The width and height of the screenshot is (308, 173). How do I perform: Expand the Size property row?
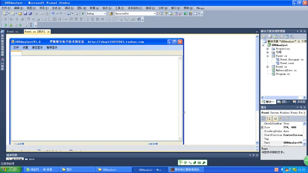(262, 127)
